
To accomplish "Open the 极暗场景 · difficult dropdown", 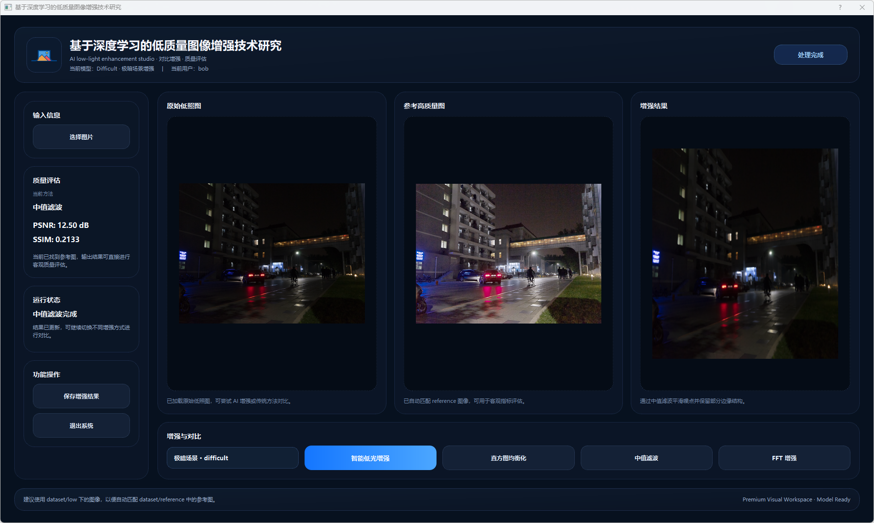I will tap(232, 458).
